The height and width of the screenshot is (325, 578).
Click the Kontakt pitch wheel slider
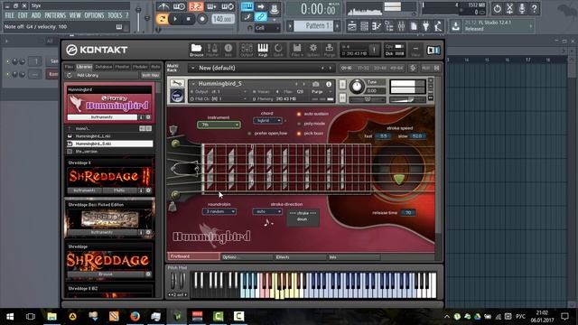coord(173,282)
